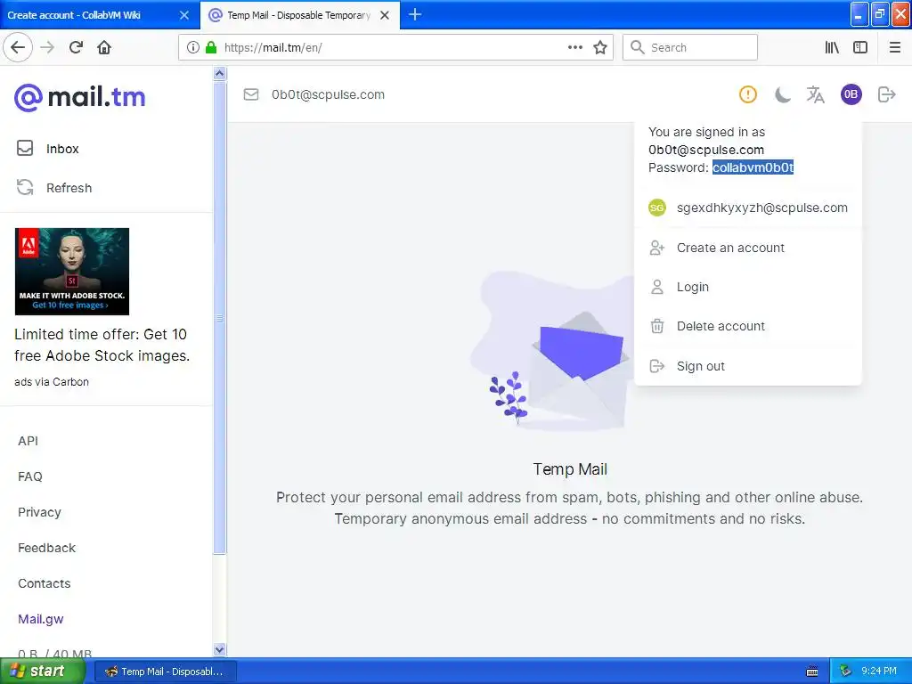
Task: Click the browser Search box
Action: pos(690,47)
